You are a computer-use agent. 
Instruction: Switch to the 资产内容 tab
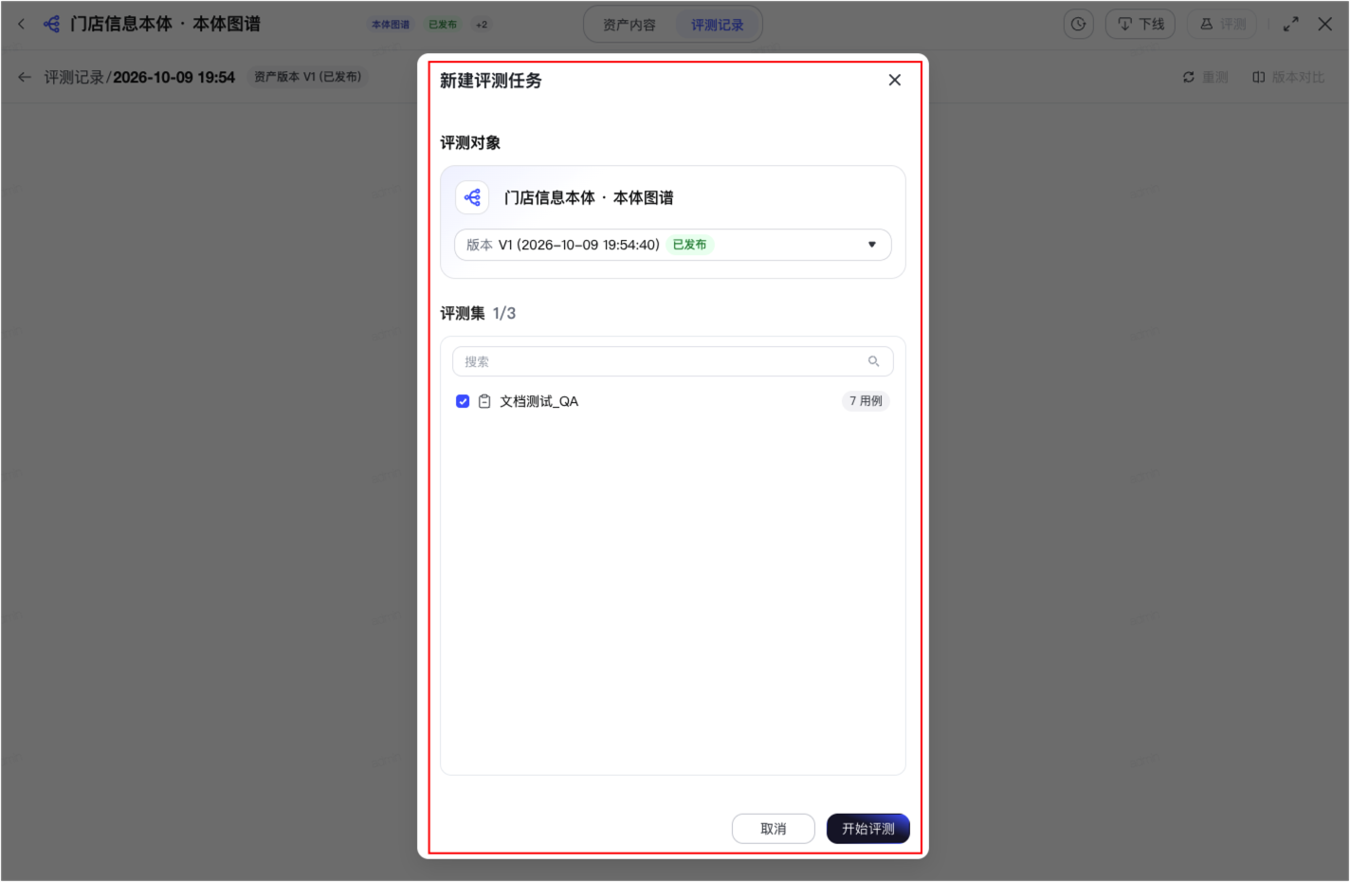629,25
